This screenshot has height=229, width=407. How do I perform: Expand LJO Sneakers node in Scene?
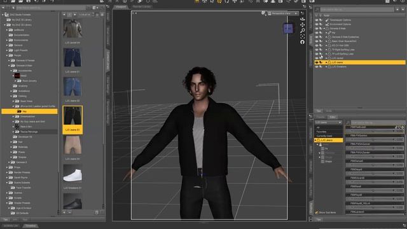pyautogui.click(x=326, y=67)
